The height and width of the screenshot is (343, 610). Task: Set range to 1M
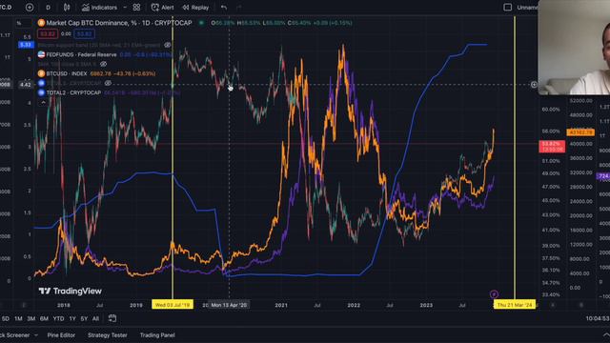click(18, 318)
